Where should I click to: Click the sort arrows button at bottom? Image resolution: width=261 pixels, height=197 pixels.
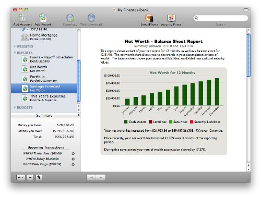pos(39,177)
